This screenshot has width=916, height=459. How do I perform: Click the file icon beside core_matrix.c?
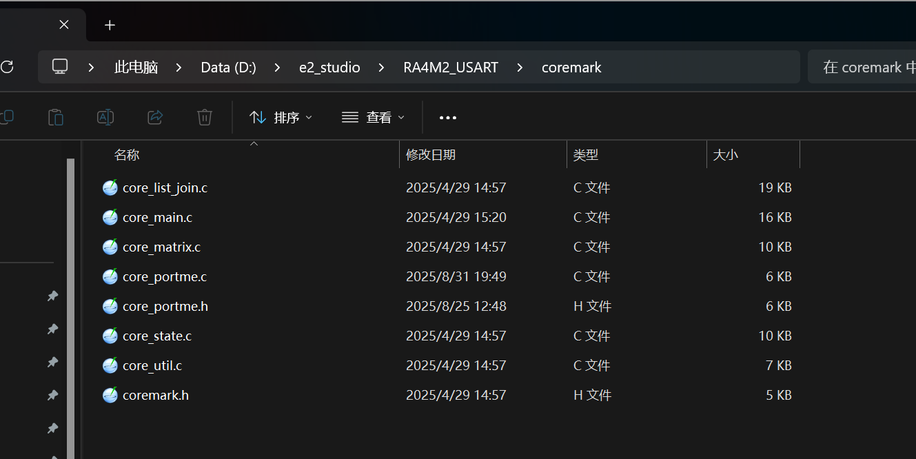click(x=110, y=247)
